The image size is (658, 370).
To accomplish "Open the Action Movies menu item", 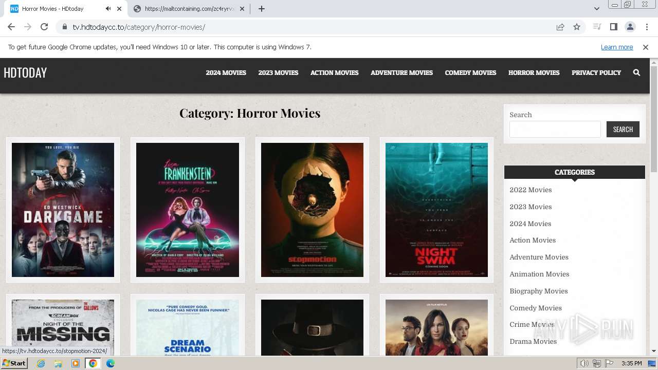I will (335, 73).
